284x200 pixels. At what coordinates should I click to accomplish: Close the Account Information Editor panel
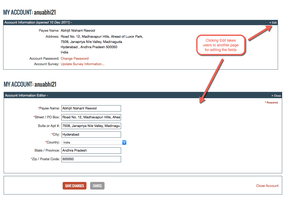pos(276,96)
